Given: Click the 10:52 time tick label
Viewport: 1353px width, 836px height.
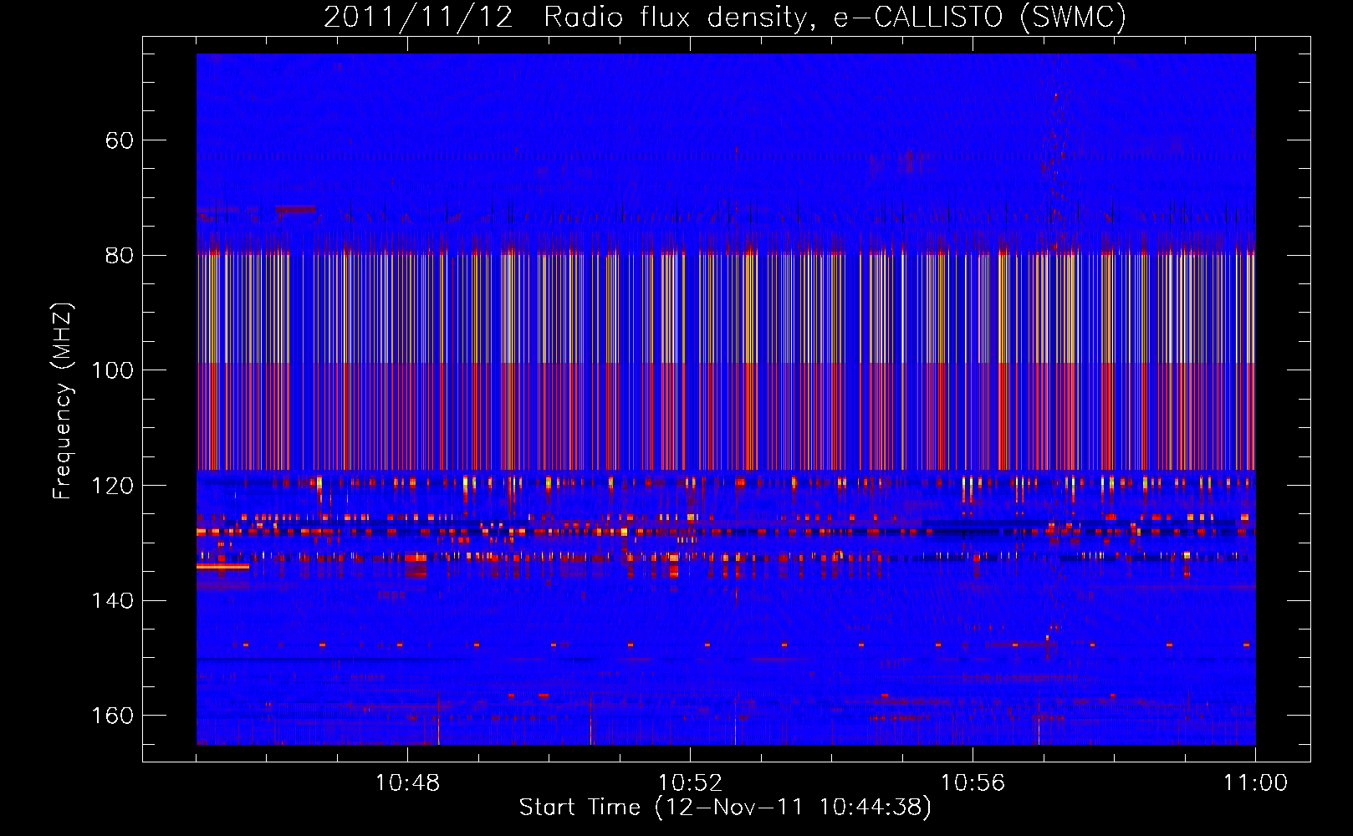Looking at the screenshot, I should coord(690,783).
